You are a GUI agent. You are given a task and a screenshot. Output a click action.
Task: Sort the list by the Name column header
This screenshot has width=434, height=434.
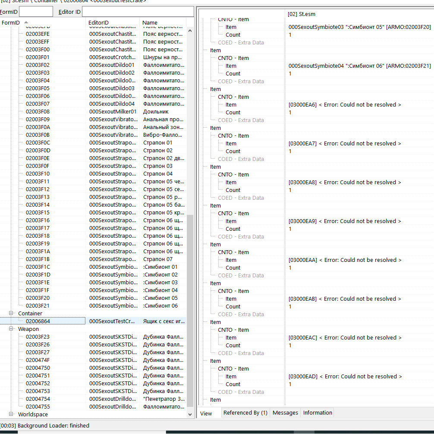pos(162,22)
